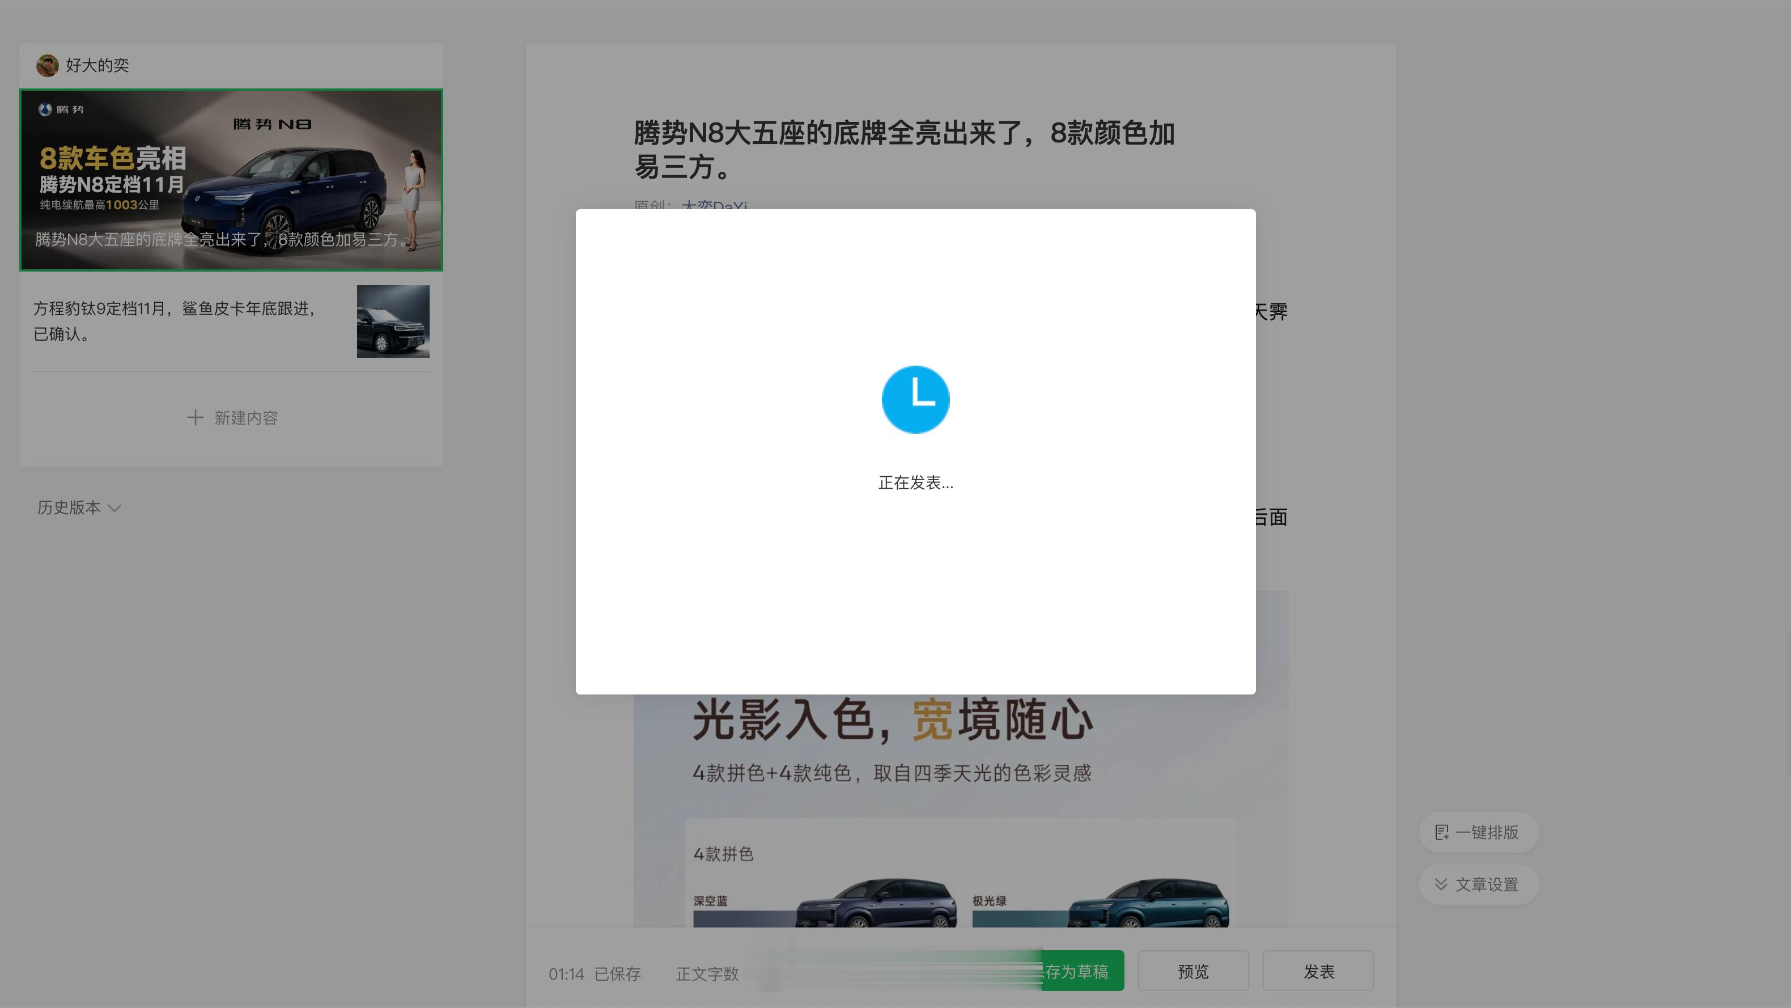1791x1008 pixels.
Task: Click the green 存为草稿 button
Action: coord(1082,971)
